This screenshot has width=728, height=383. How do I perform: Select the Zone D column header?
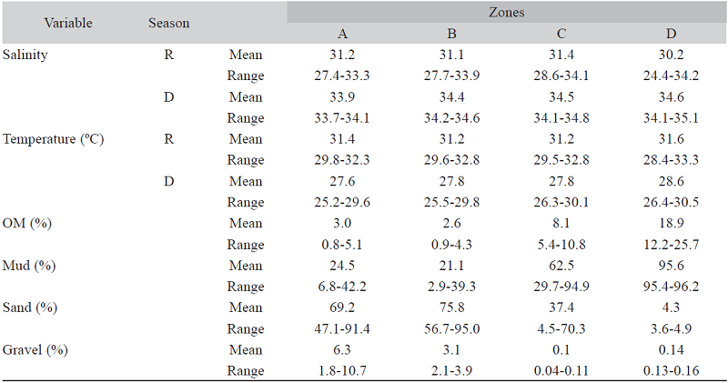coord(671,34)
